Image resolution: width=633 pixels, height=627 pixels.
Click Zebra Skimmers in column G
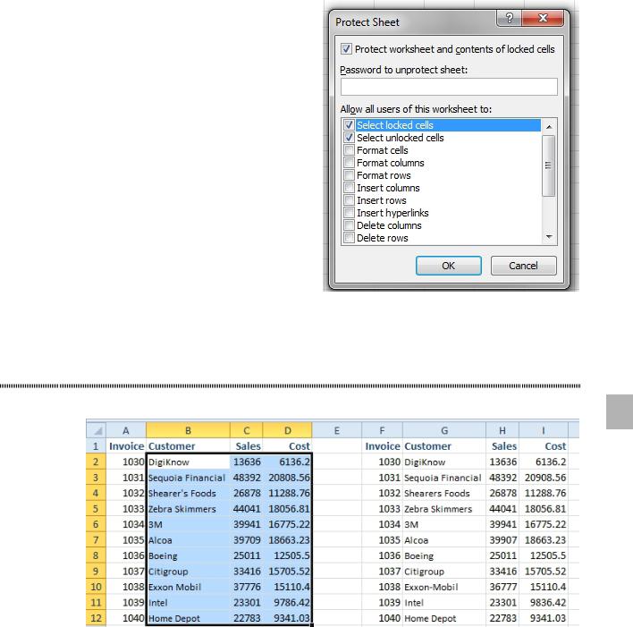(444, 509)
